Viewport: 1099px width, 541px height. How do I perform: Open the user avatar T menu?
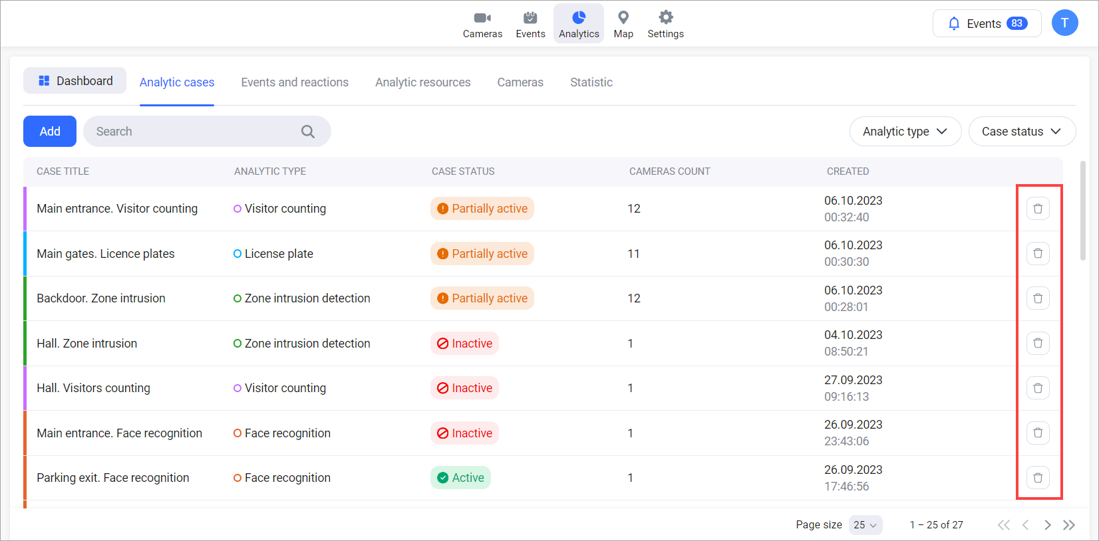tap(1064, 23)
